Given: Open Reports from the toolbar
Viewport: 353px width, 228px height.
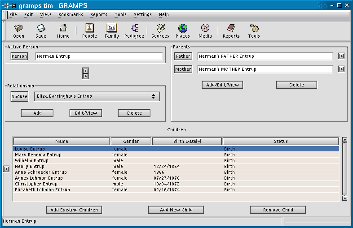Looking at the screenshot, I should click(231, 31).
